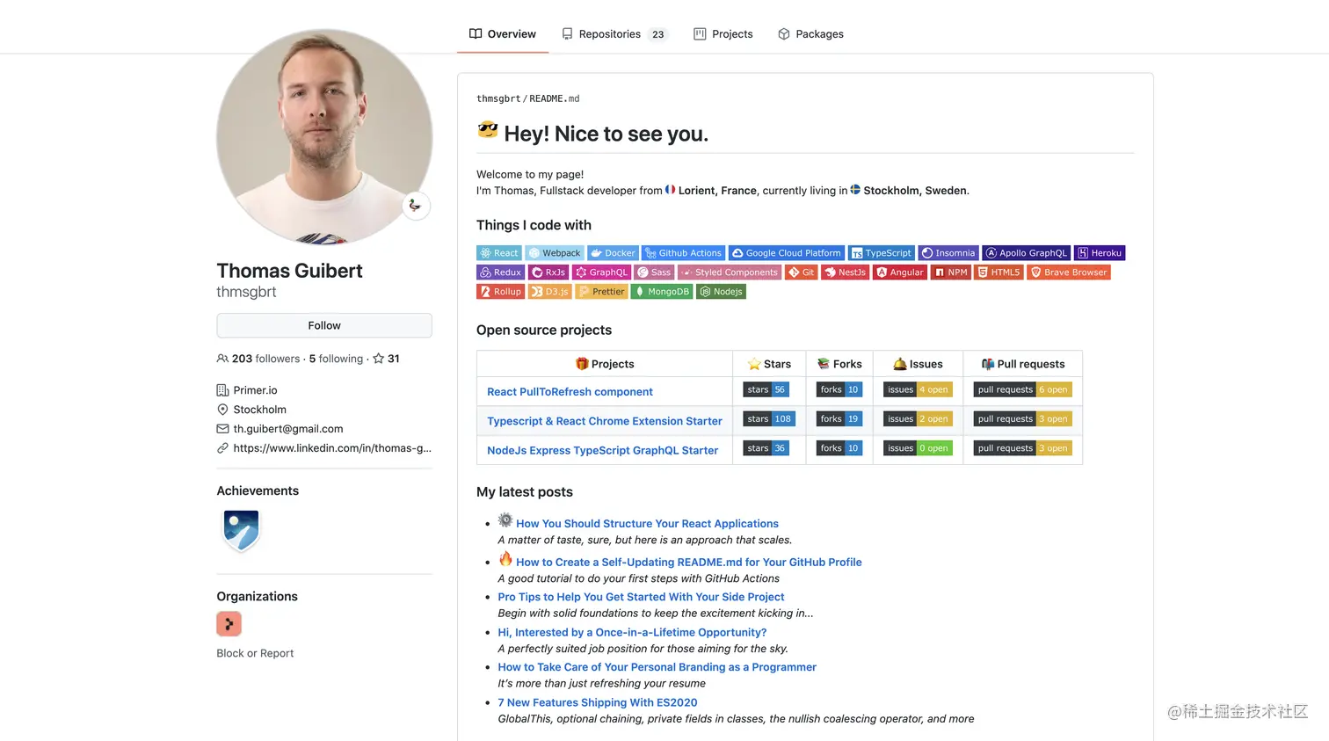
Task: Click the Arctic Code Vault achievement badge
Action: coord(241,530)
